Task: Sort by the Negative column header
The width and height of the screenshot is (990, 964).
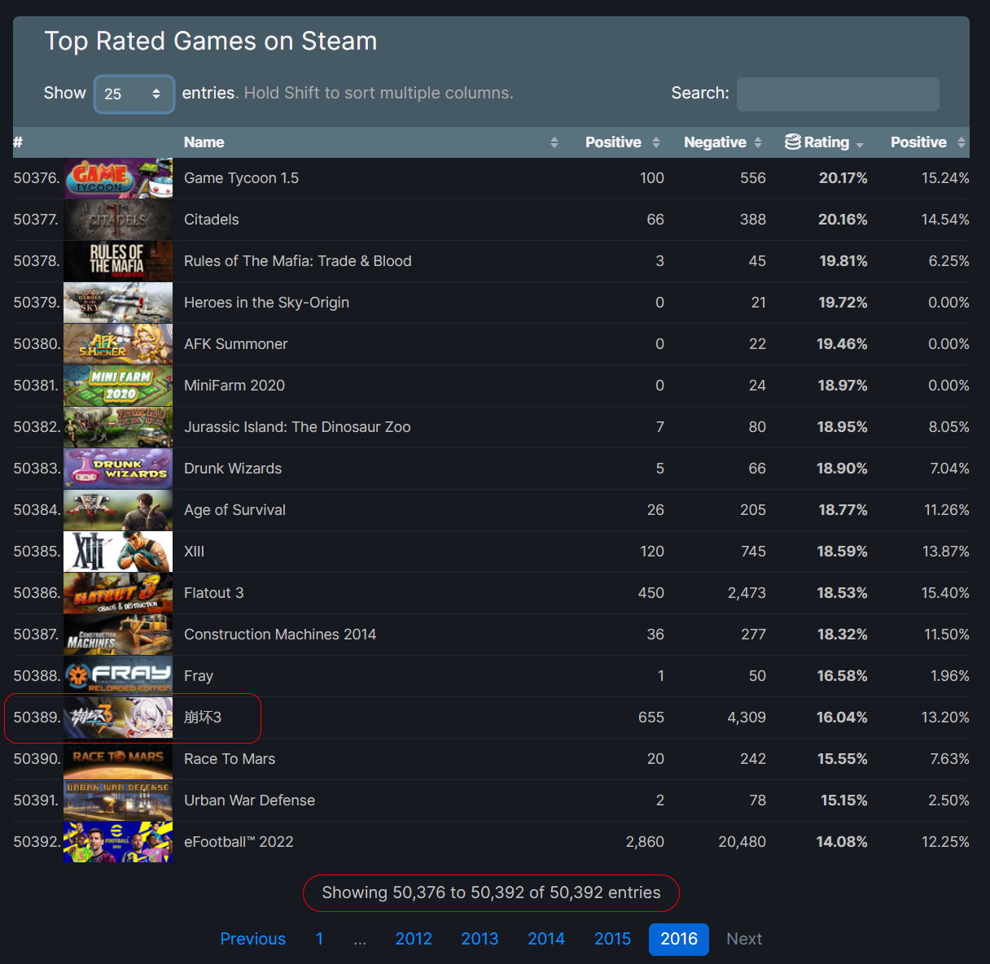Action: pos(722,142)
